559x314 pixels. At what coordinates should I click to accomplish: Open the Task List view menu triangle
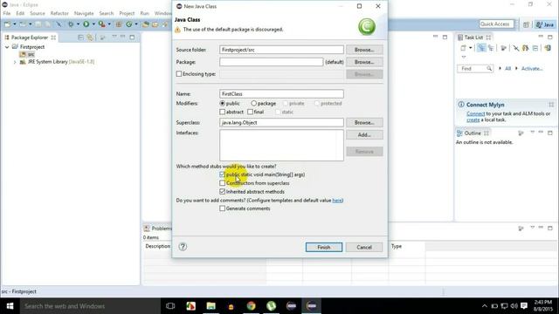(464, 57)
